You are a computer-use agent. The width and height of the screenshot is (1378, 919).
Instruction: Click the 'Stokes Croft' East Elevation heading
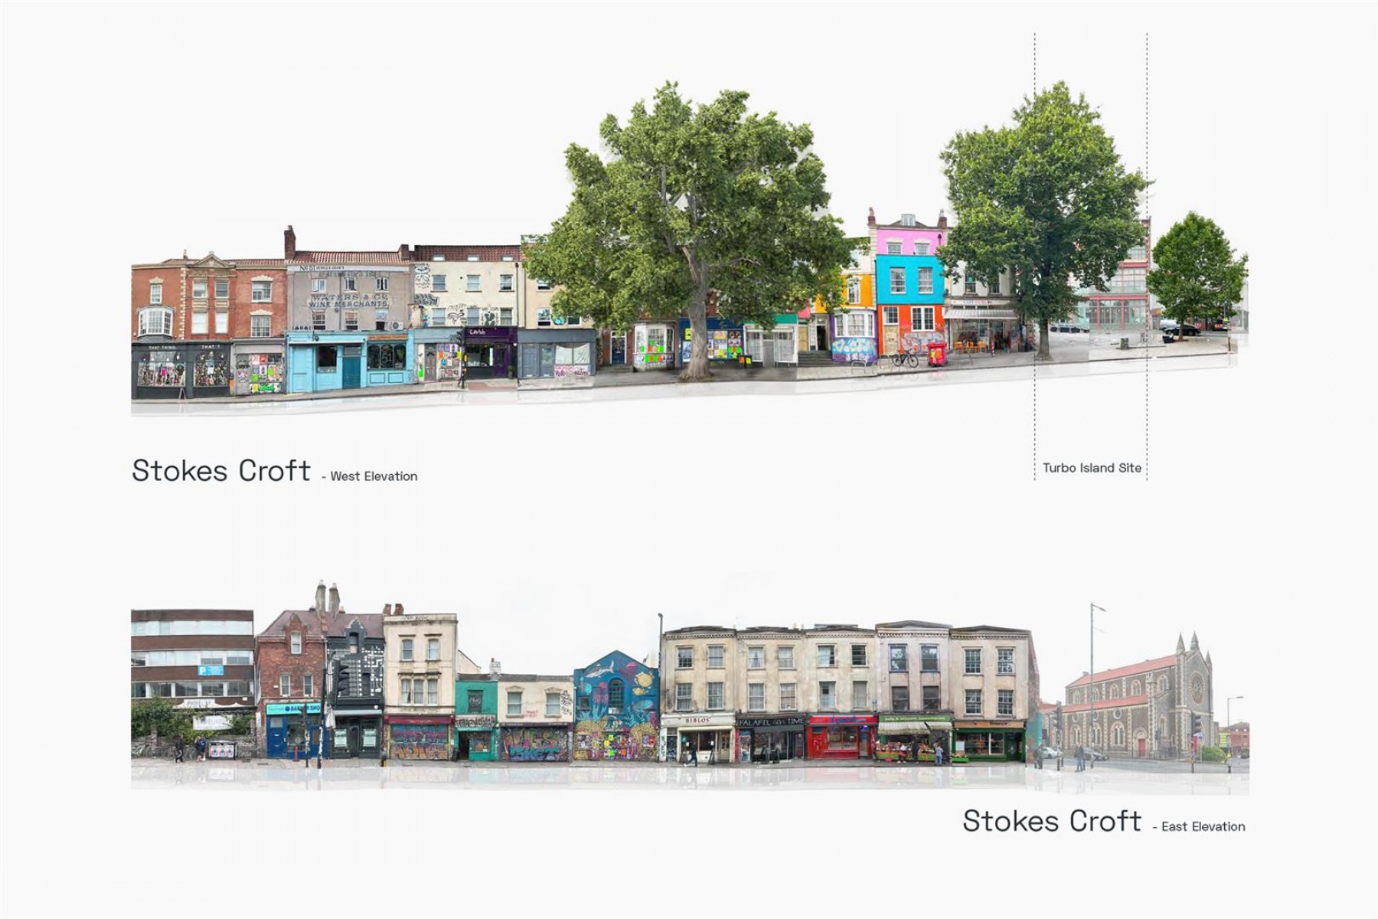[x=1052, y=821]
